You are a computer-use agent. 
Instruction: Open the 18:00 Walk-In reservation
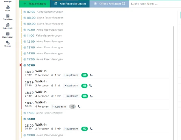[x=97, y=127]
